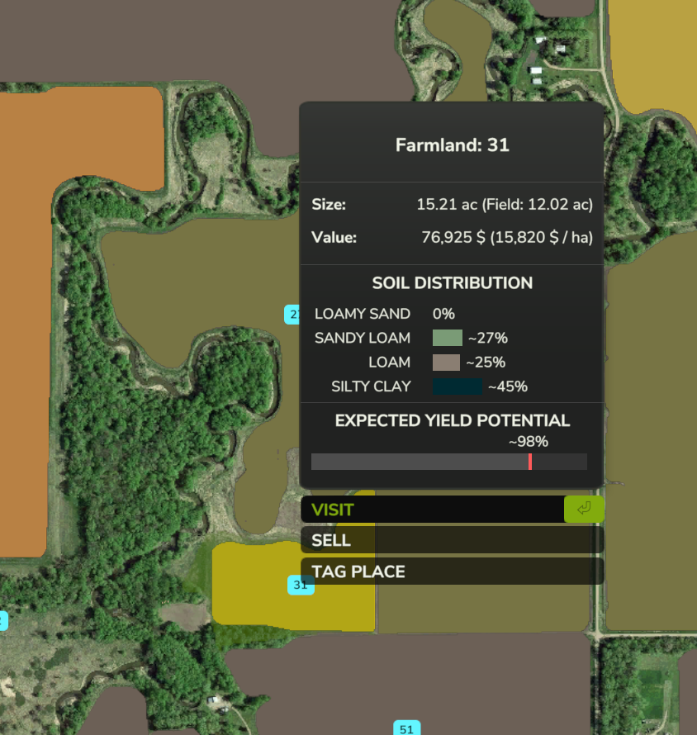
Task: Select SELL in the farmland menu
Action: 452,540
